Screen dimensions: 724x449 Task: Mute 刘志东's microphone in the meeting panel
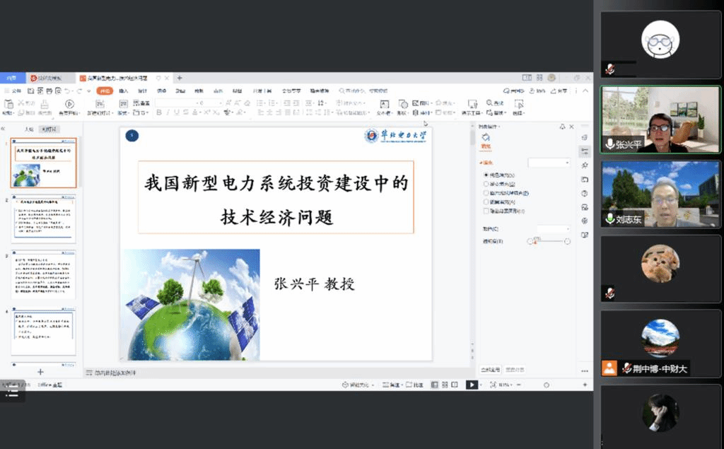(609, 218)
